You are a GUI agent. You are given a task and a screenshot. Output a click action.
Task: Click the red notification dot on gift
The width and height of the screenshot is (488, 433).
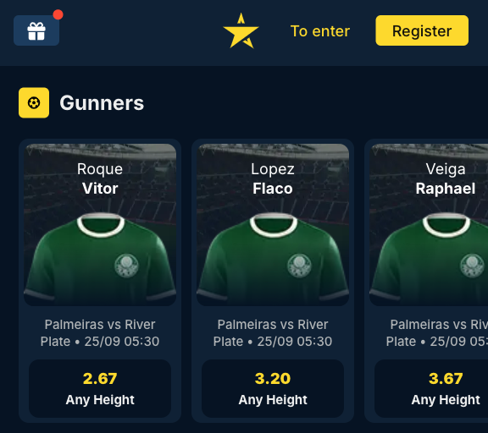[58, 14]
